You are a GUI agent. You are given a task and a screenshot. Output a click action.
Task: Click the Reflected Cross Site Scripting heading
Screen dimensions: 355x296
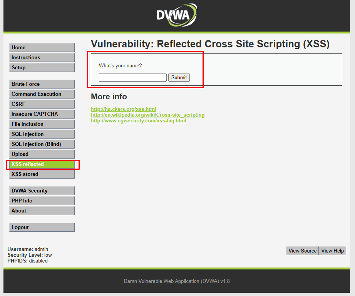(210, 44)
